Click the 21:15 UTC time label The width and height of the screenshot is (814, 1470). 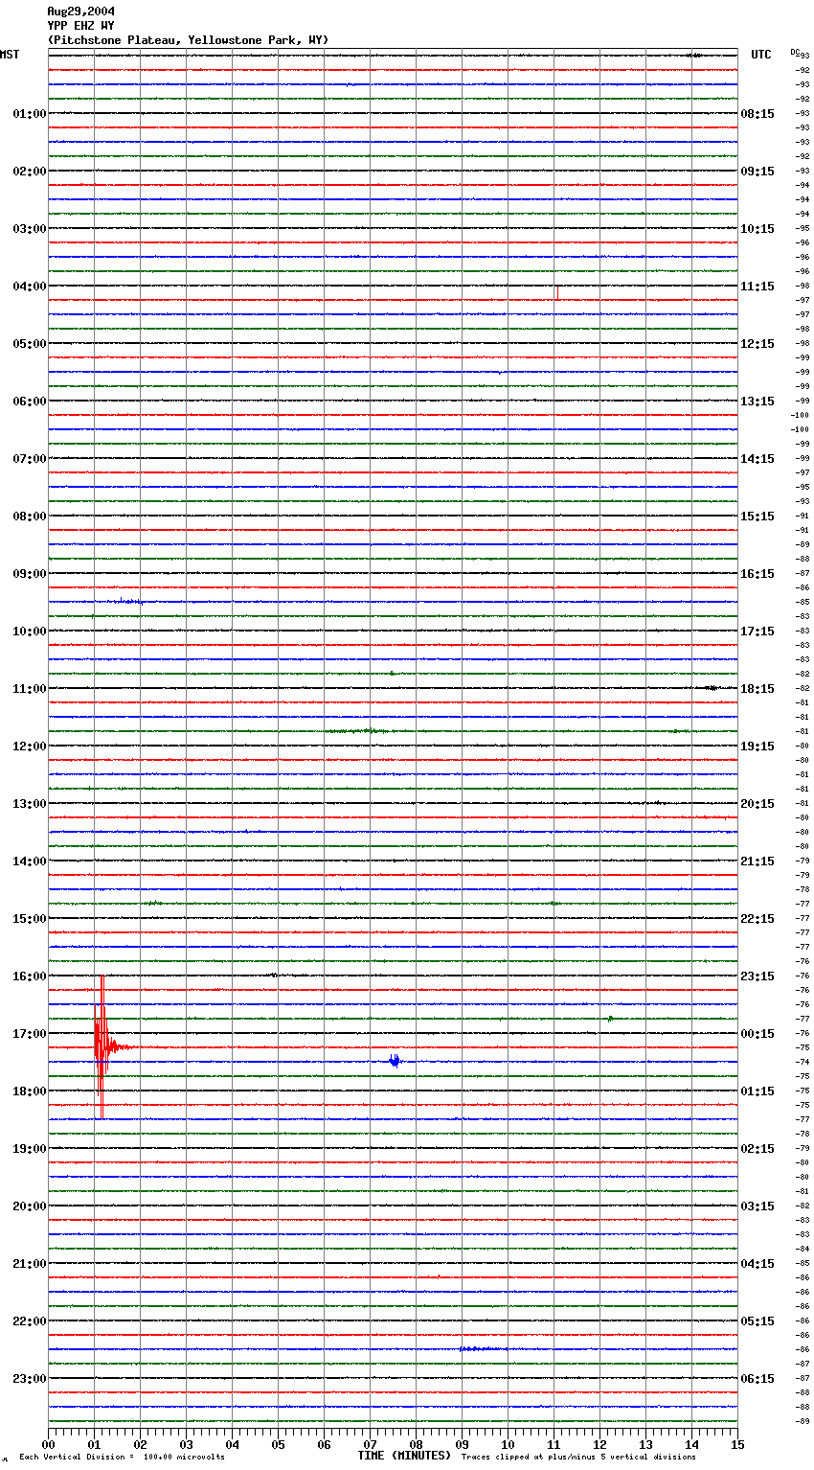click(x=757, y=861)
